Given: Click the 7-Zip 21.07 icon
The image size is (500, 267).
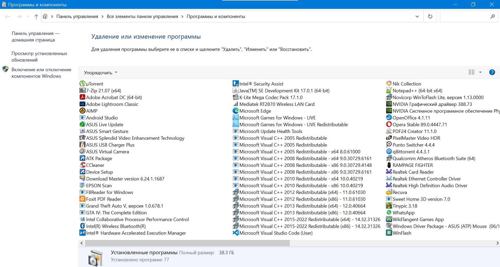Looking at the screenshot, I should click(82, 90).
